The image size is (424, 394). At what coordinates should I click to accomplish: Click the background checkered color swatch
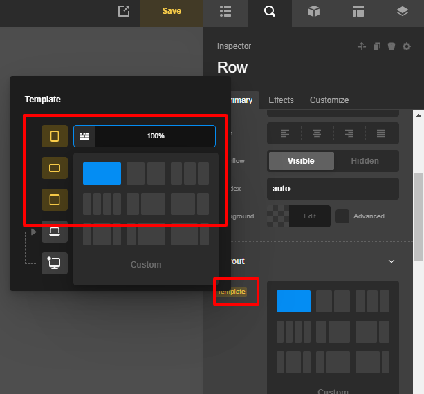278,216
